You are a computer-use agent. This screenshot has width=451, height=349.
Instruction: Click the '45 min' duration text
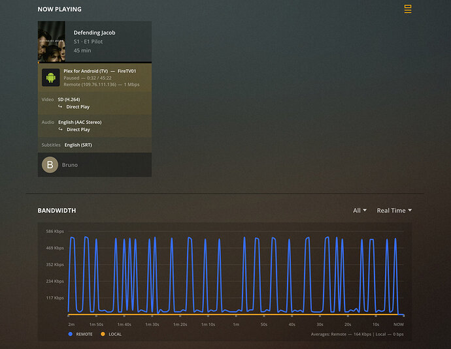(82, 50)
